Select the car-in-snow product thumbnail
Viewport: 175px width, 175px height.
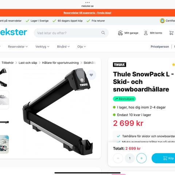click(x=4, y=144)
